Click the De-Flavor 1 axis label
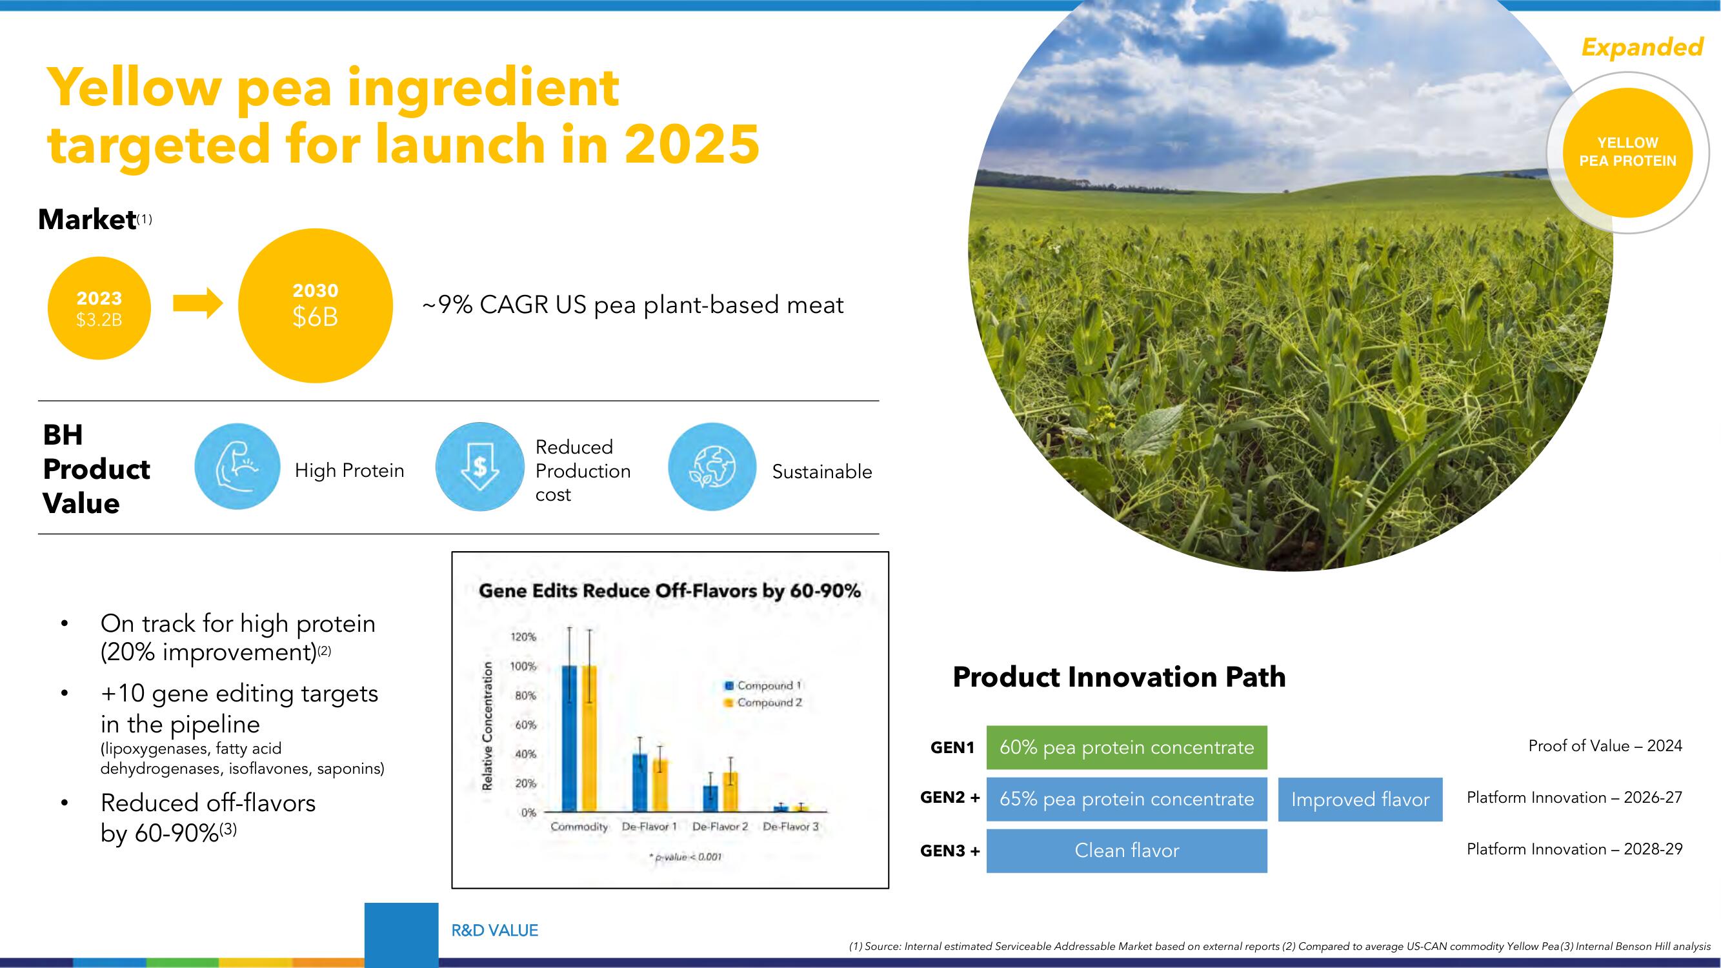 (649, 827)
